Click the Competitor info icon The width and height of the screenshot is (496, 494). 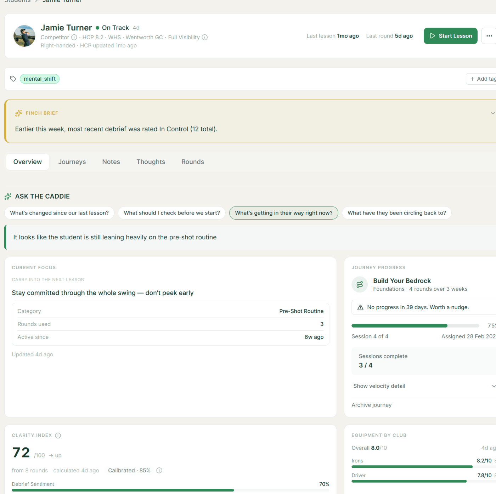coord(74,38)
